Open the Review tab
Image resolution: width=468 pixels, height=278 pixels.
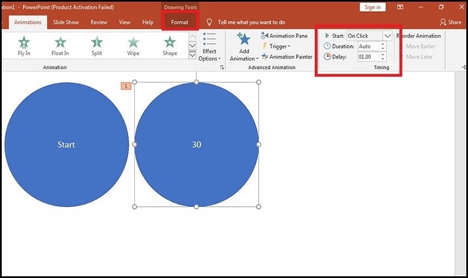point(99,22)
